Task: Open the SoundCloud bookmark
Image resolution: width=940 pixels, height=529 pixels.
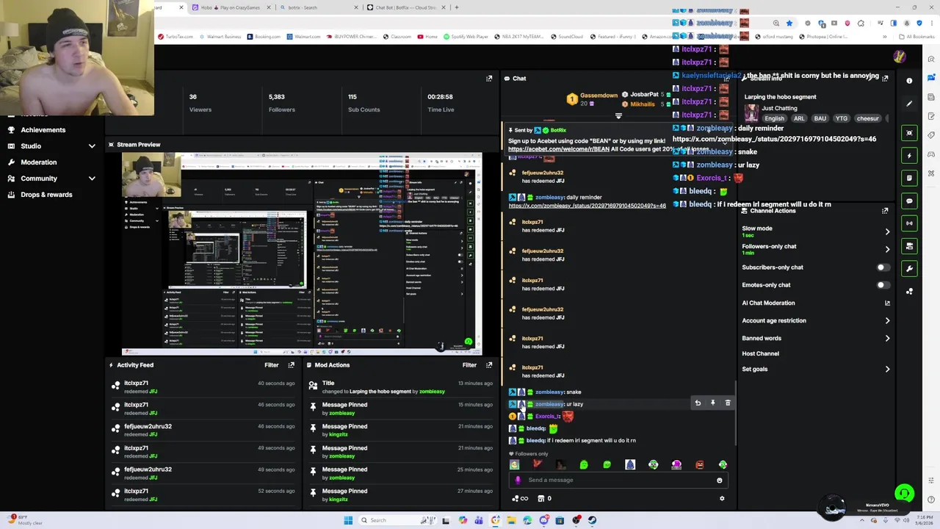Action: [x=566, y=37]
